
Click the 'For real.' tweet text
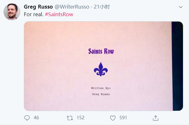[x=34, y=14]
